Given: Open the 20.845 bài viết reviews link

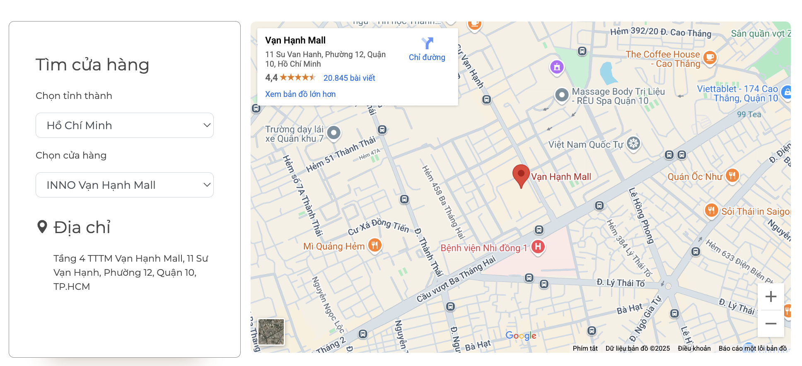Looking at the screenshot, I should click(349, 78).
